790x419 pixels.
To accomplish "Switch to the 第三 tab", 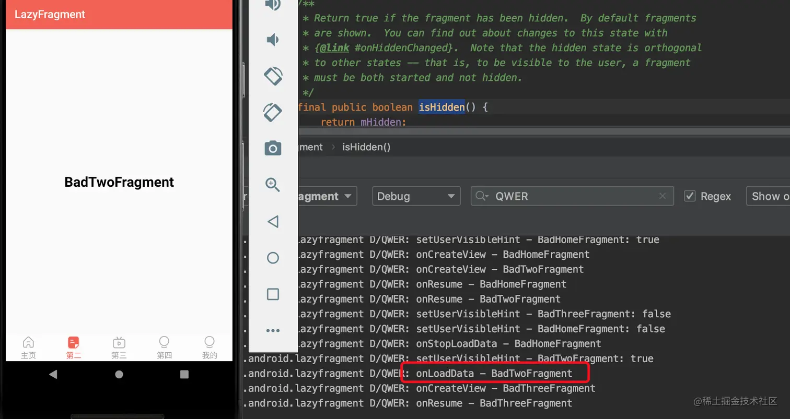I will [x=119, y=348].
